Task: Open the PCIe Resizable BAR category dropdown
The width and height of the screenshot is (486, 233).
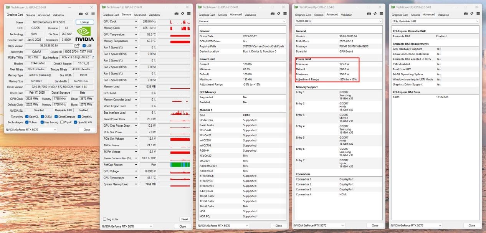Action: [x=476, y=21]
